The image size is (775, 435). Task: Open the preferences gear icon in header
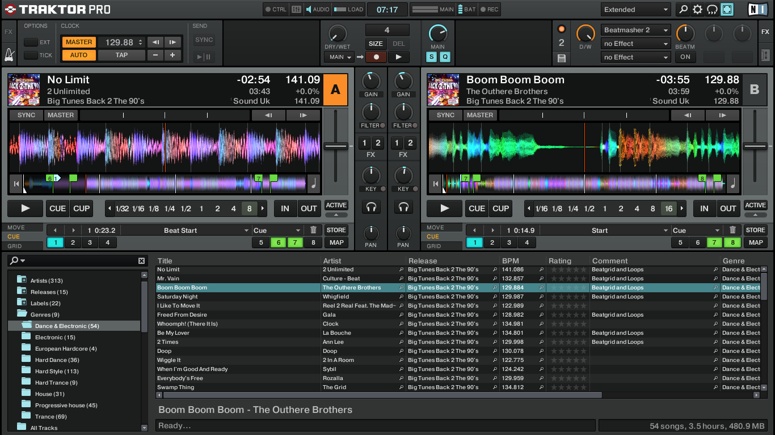[697, 10]
